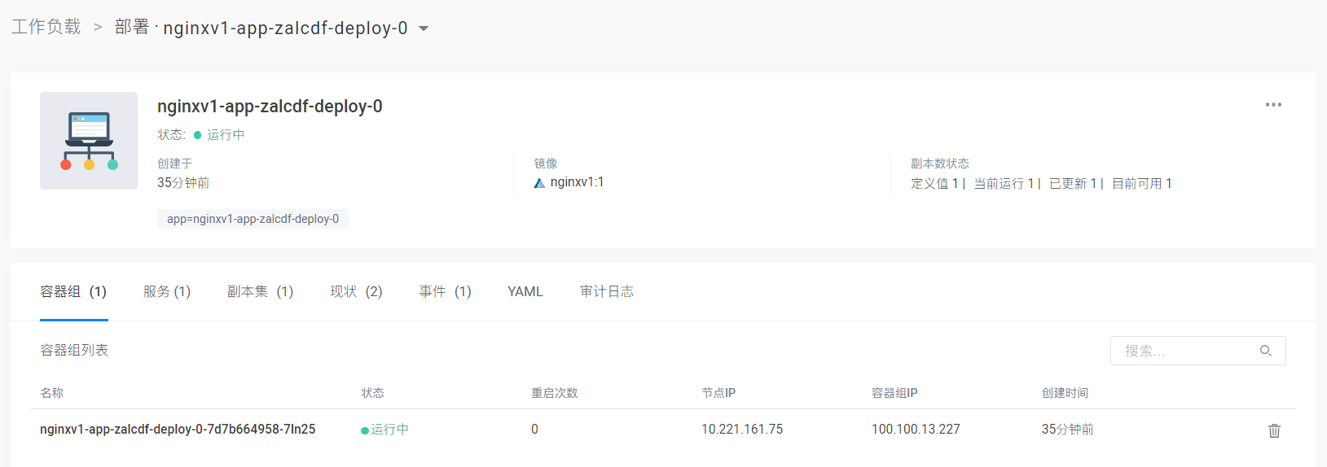The image size is (1327, 467).
Task: Open the three-dot more actions menu
Action: tap(1273, 105)
